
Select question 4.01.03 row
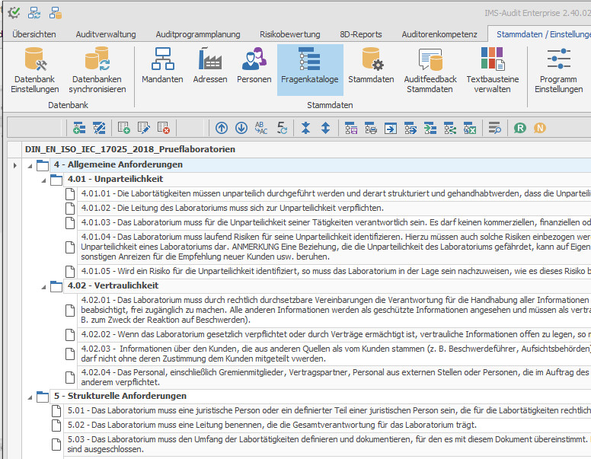pyautogui.click(x=335, y=222)
